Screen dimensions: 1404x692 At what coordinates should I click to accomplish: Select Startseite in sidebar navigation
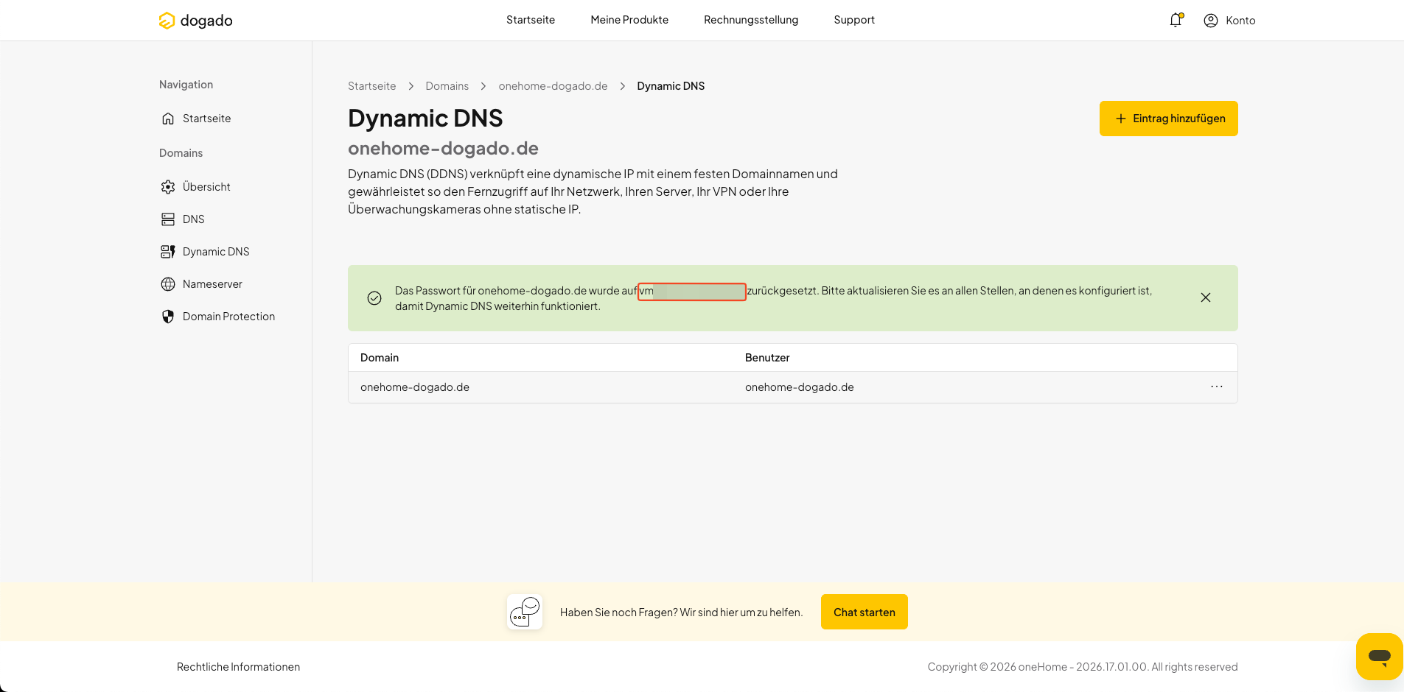[x=206, y=119]
